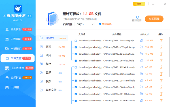Open folder for 62-aqmg4n.zip file

[x=141, y=54]
